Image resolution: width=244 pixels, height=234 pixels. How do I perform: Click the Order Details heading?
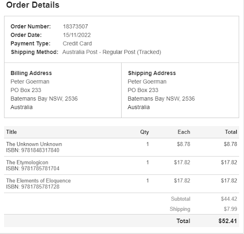click(33, 5)
